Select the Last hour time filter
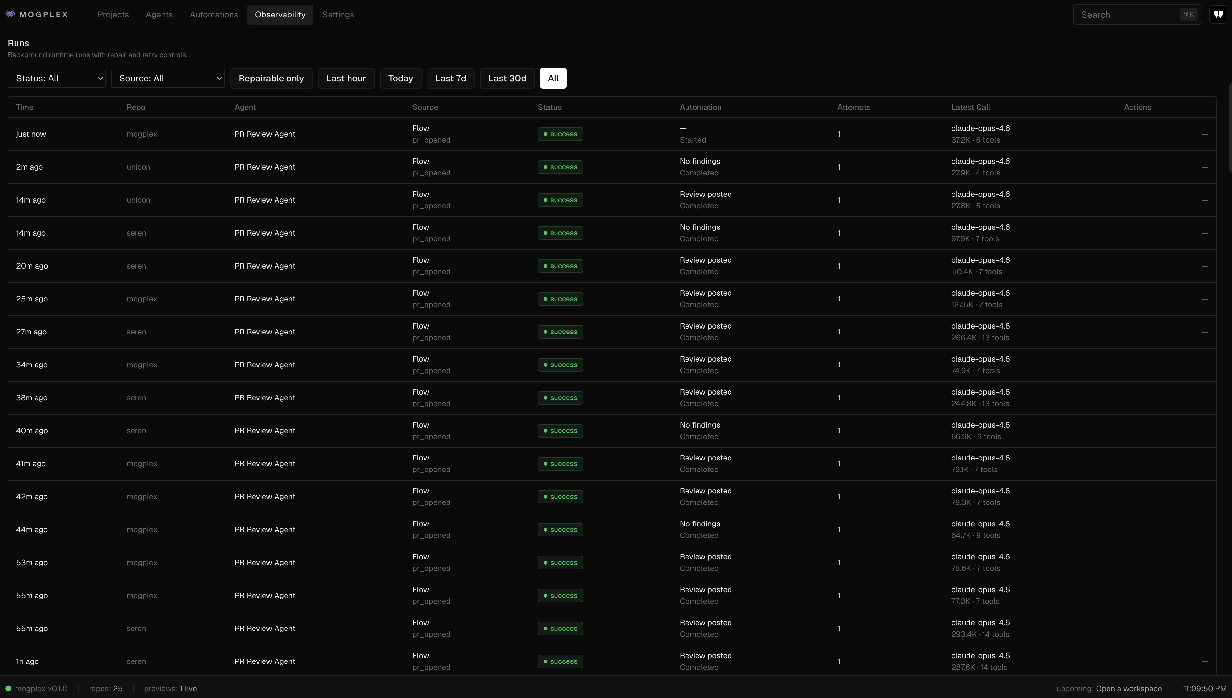Image resolution: width=1232 pixels, height=698 pixels. tap(346, 78)
